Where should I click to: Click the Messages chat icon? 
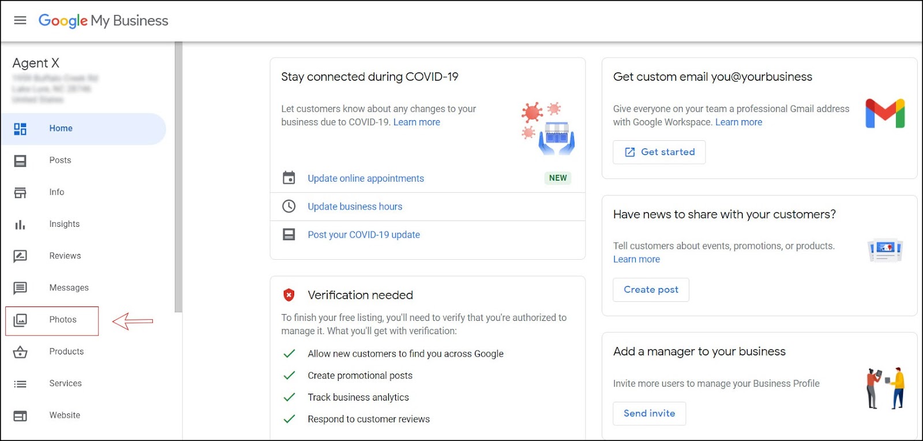click(20, 288)
